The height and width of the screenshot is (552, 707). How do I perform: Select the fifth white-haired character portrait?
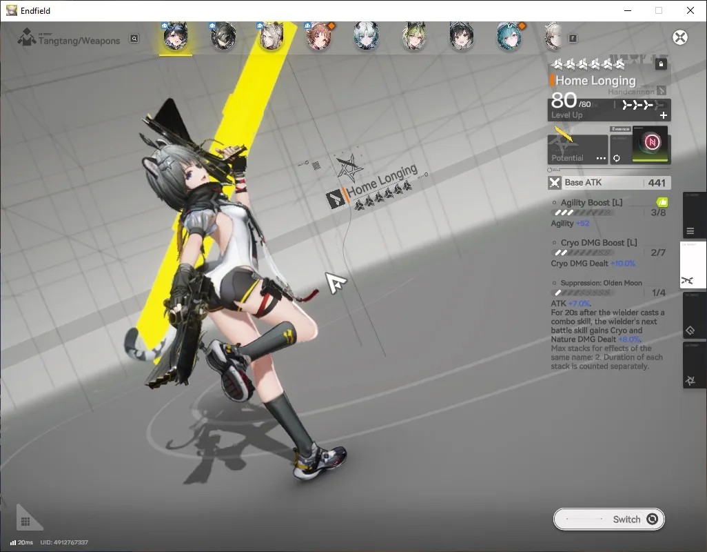point(366,36)
